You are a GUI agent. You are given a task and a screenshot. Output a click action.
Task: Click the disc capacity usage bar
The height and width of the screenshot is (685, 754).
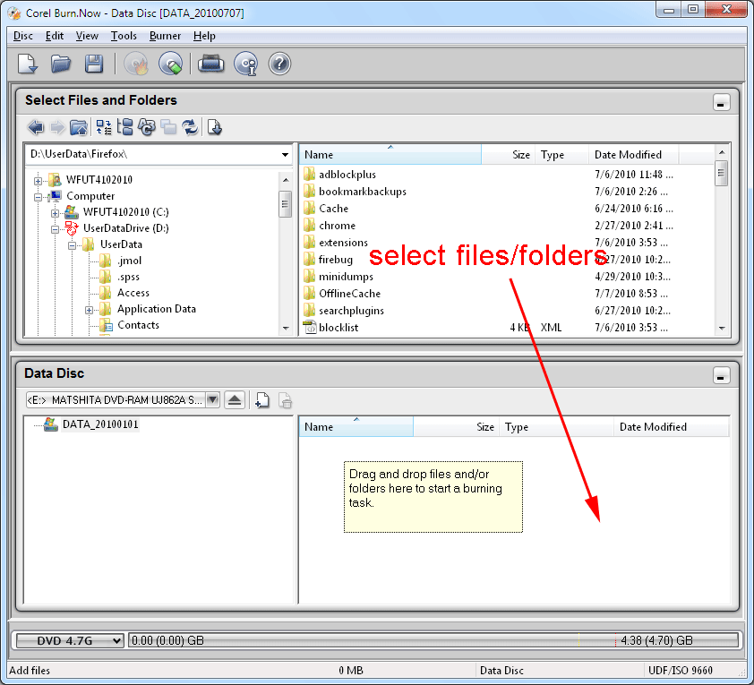[x=433, y=641]
